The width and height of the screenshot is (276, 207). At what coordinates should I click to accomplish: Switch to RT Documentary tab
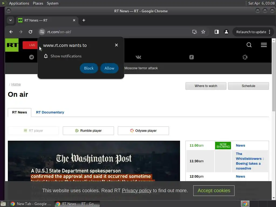[x=50, y=112]
